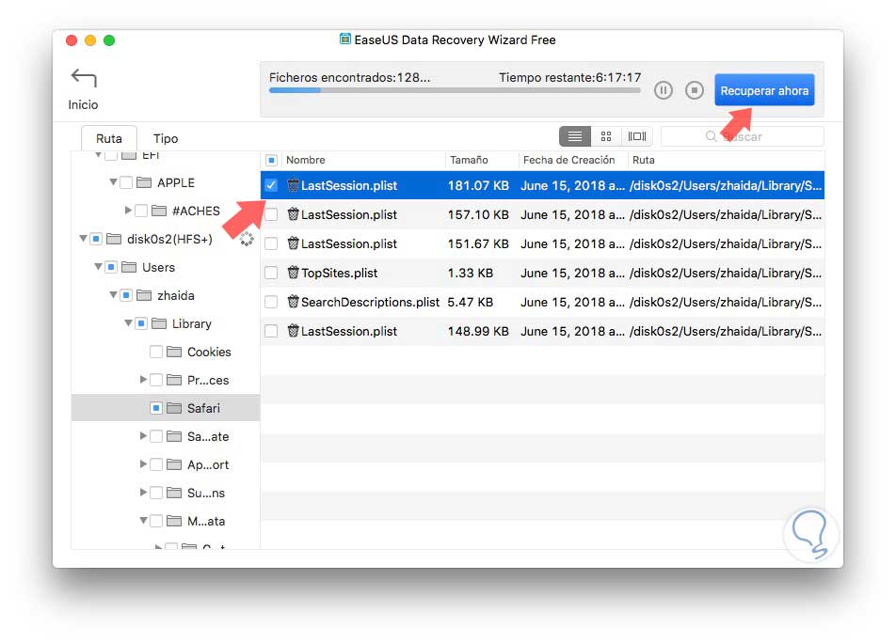Screen dimensions: 896x643
Task: Collapse the zhaida folder
Action: (113, 295)
